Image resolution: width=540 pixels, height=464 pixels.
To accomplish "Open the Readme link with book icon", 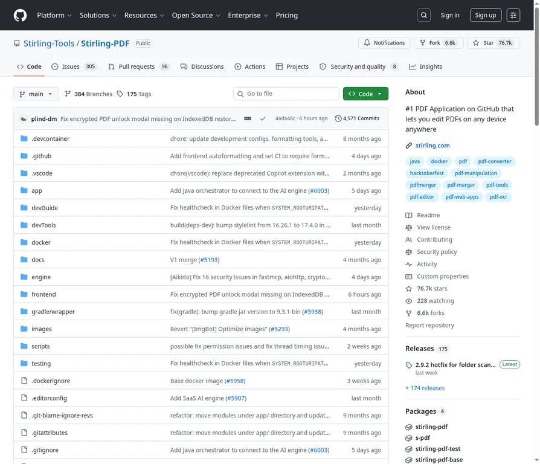I will coord(423,215).
